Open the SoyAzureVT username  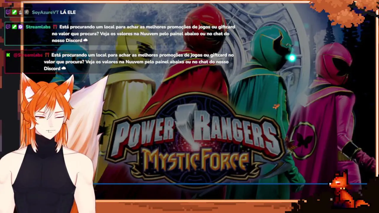[45, 12]
